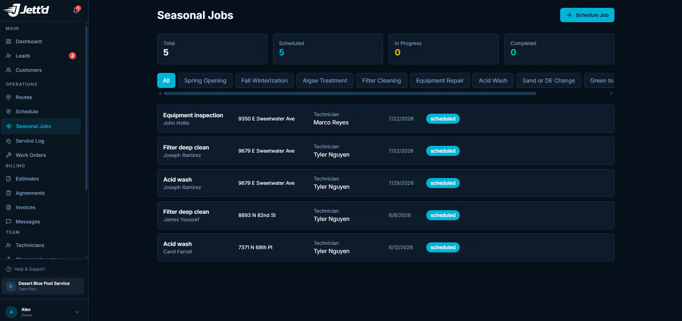Image resolution: width=682 pixels, height=321 pixels.
Task: Click the Estimates document icon
Action: coord(9,179)
